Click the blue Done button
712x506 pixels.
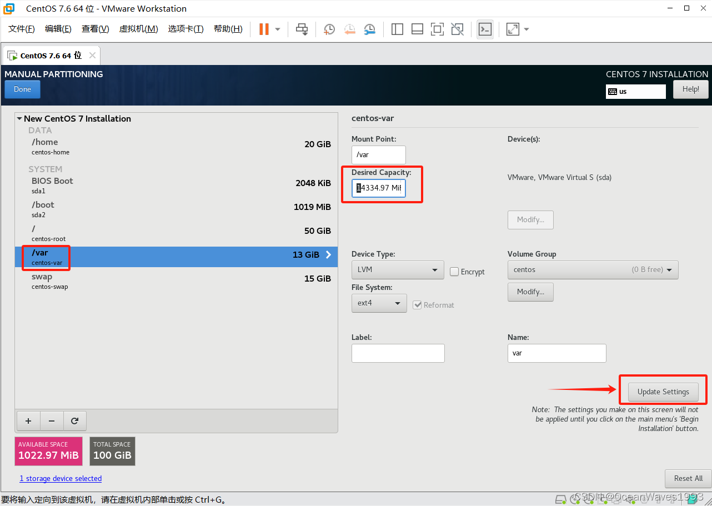click(22, 89)
